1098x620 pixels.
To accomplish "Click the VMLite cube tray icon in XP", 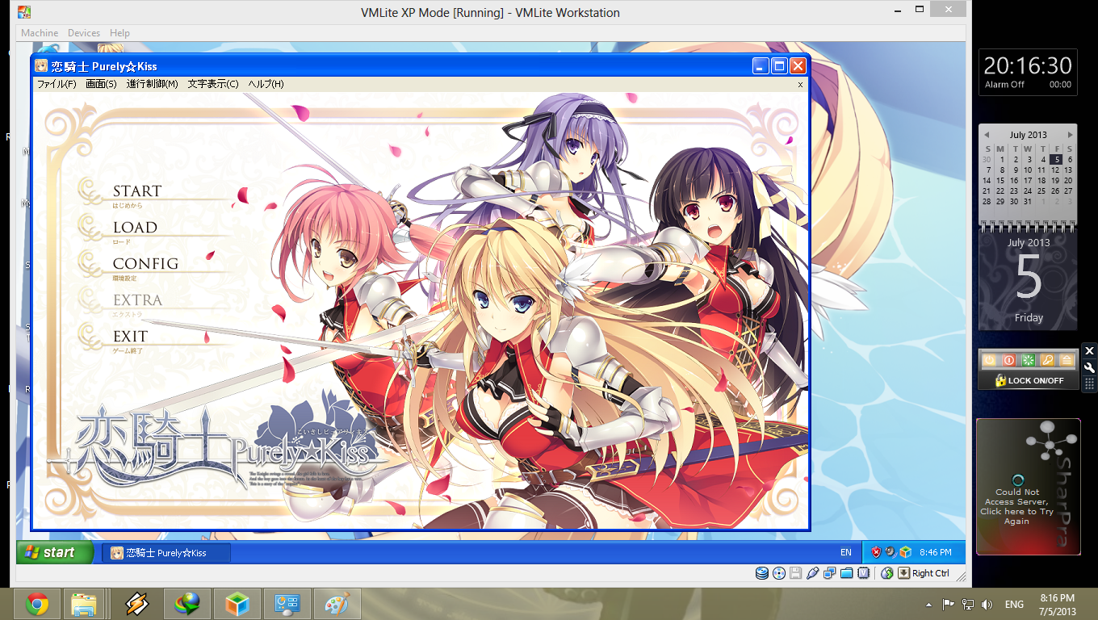I will (x=905, y=553).
